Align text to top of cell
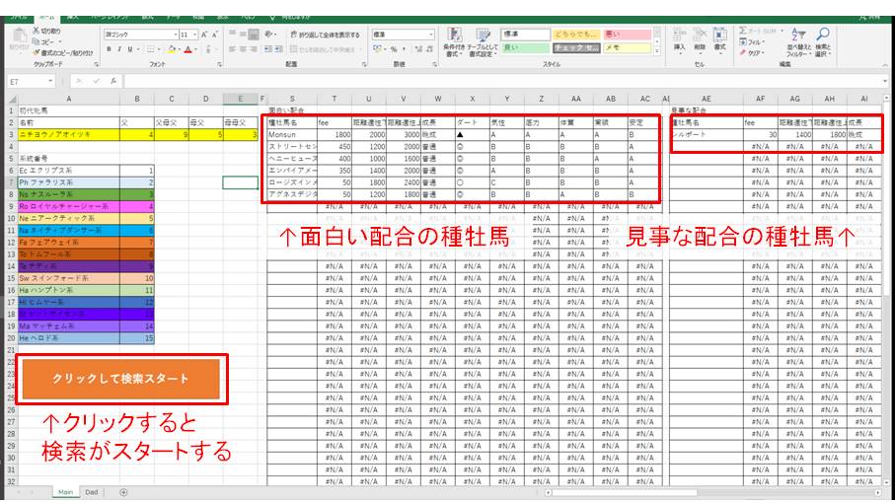The height and width of the screenshot is (503, 895). (232, 35)
